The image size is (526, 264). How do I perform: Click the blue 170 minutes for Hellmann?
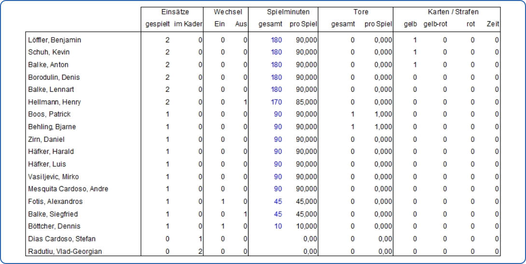pos(277,102)
